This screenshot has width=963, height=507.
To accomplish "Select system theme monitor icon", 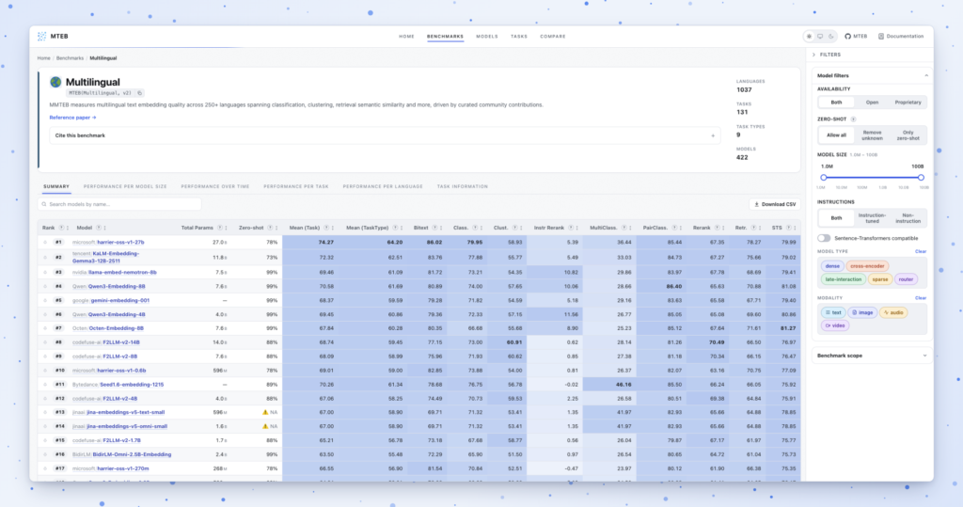I will click(x=820, y=37).
